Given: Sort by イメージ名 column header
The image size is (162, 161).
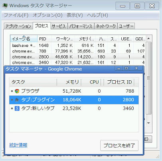Looking at the screenshot, I should point(24,39).
